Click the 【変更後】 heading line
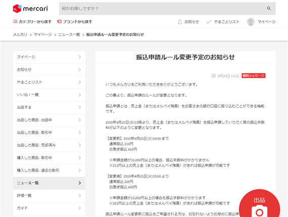This screenshot has width=288, height=217. click(137, 177)
